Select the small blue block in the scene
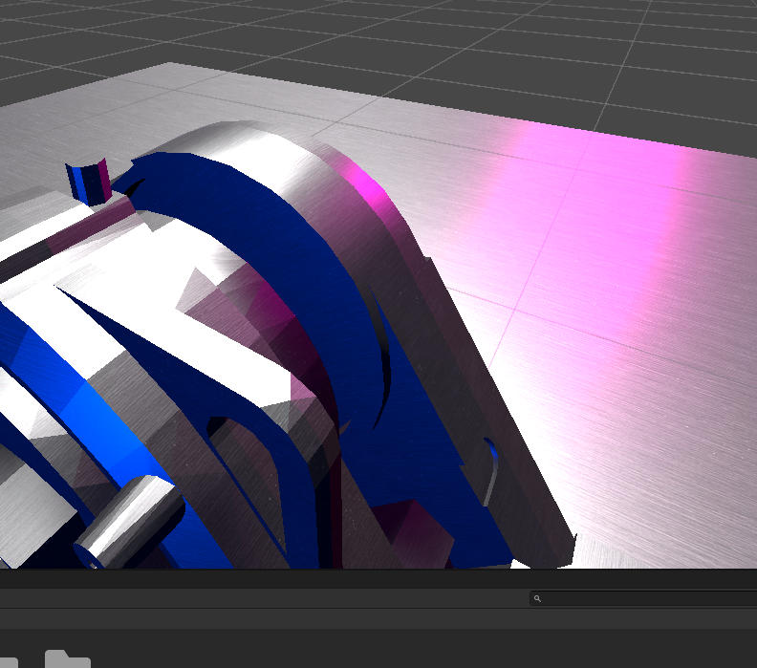Screen dimensions: 757x668 click(89, 182)
